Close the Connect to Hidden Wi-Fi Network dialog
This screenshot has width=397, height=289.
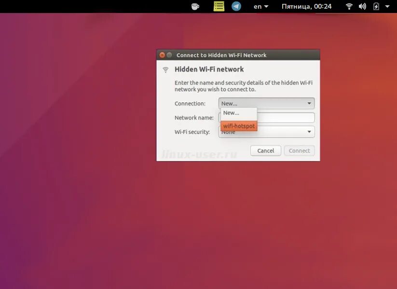pos(162,55)
